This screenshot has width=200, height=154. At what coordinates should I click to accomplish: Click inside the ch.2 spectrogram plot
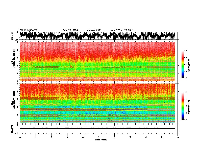pyautogui.click(x=97, y=103)
